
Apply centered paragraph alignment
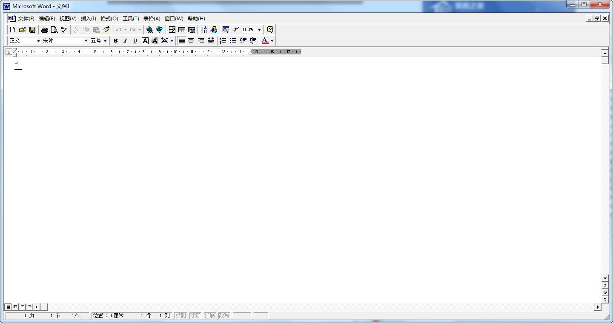click(x=191, y=40)
